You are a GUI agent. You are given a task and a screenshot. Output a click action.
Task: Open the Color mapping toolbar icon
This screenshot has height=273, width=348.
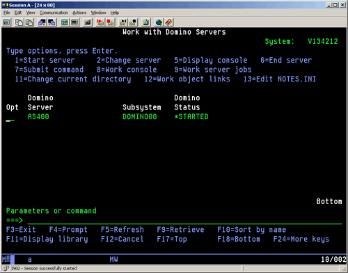tap(74, 22)
